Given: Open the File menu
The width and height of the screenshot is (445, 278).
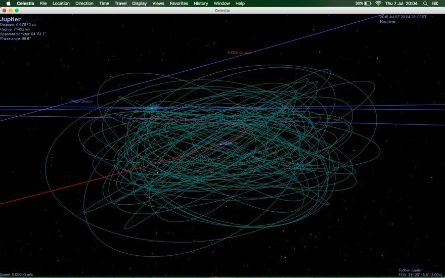Looking at the screenshot, I should 43,4.
